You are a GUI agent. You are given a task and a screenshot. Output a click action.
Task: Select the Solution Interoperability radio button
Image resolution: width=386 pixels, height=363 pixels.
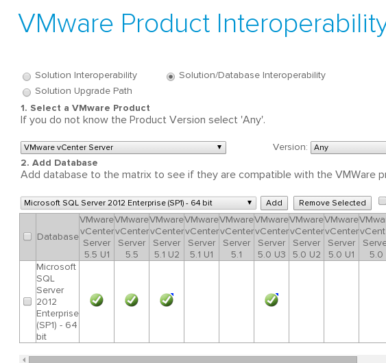click(x=27, y=77)
